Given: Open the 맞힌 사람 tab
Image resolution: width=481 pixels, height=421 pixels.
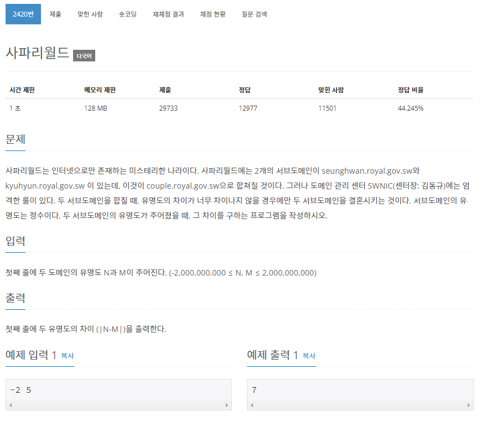Looking at the screenshot, I should [90, 14].
